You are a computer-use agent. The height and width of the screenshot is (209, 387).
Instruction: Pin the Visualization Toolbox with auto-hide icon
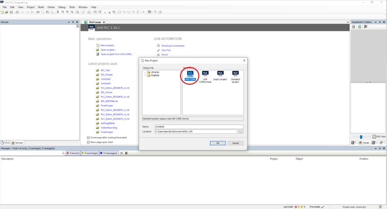point(380,22)
